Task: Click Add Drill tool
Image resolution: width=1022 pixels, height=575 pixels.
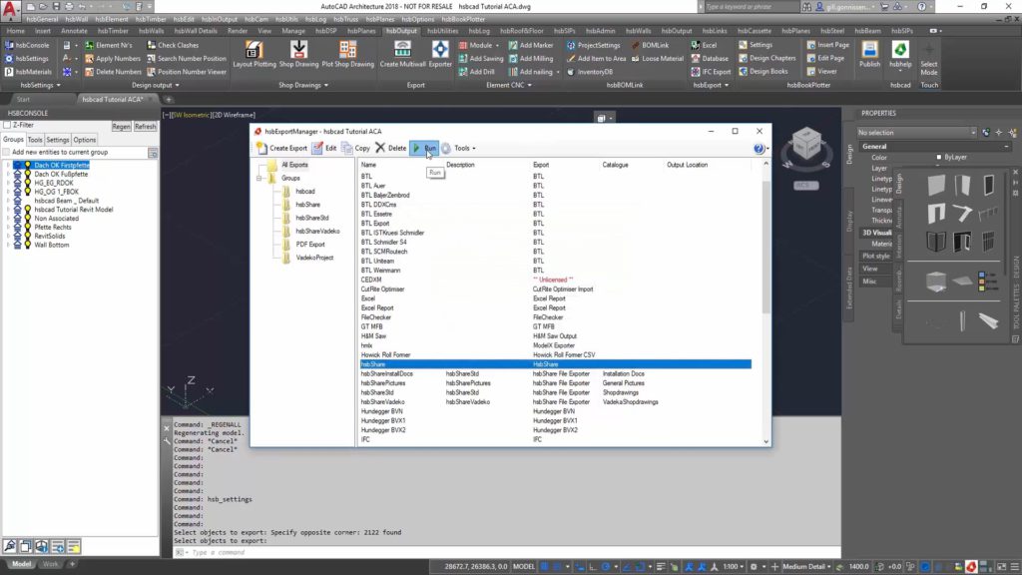Action: (x=476, y=72)
